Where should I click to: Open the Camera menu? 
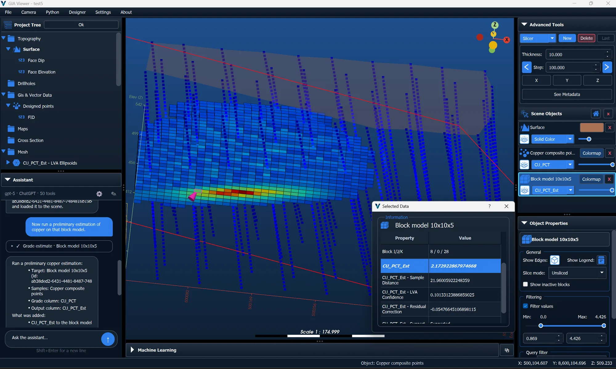pos(28,12)
